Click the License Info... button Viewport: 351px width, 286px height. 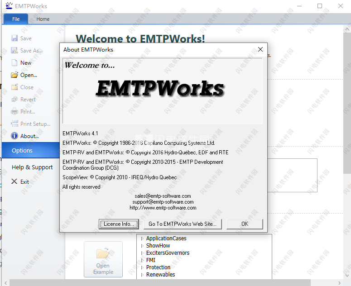click(x=119, y=224)
